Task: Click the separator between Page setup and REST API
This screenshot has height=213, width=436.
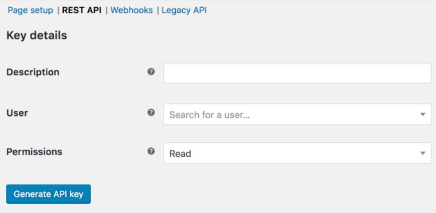Action: pyautogui.click(x=58, y=10)
